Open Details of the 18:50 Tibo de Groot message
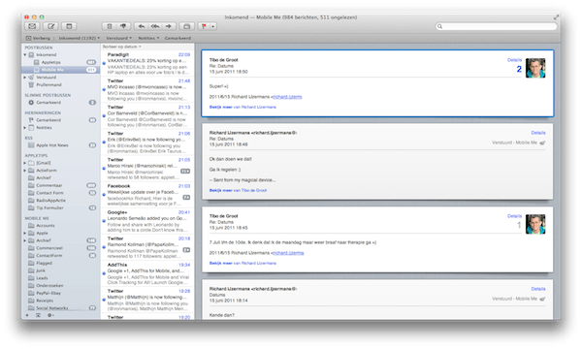Screen dimensions: 582x349 pyautogui.click(x=514, y=60)
